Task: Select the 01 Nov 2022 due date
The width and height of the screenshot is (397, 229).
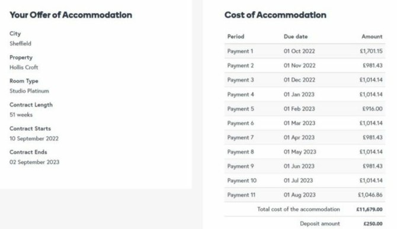Action: pos(299,66)
